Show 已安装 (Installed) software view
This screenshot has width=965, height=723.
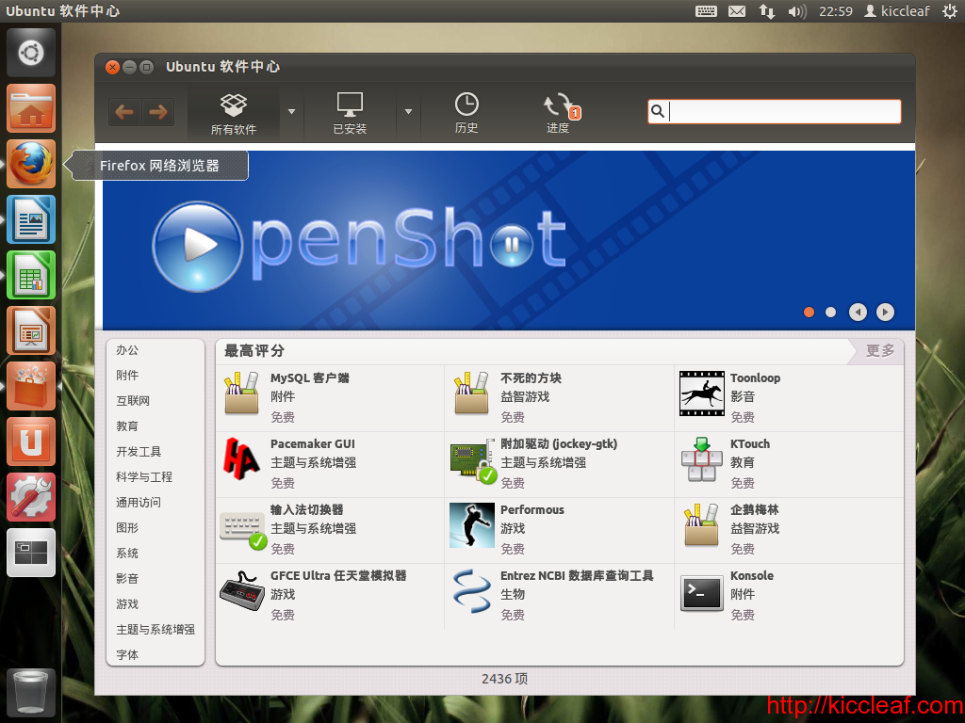(350, 113)
